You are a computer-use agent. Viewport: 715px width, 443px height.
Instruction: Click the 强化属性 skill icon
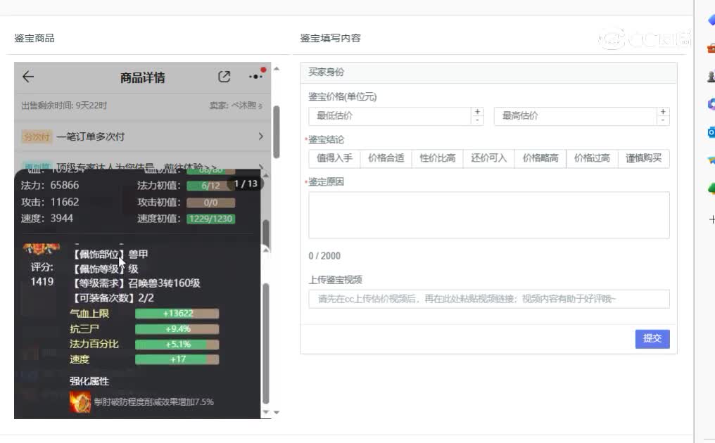(80, 402)
